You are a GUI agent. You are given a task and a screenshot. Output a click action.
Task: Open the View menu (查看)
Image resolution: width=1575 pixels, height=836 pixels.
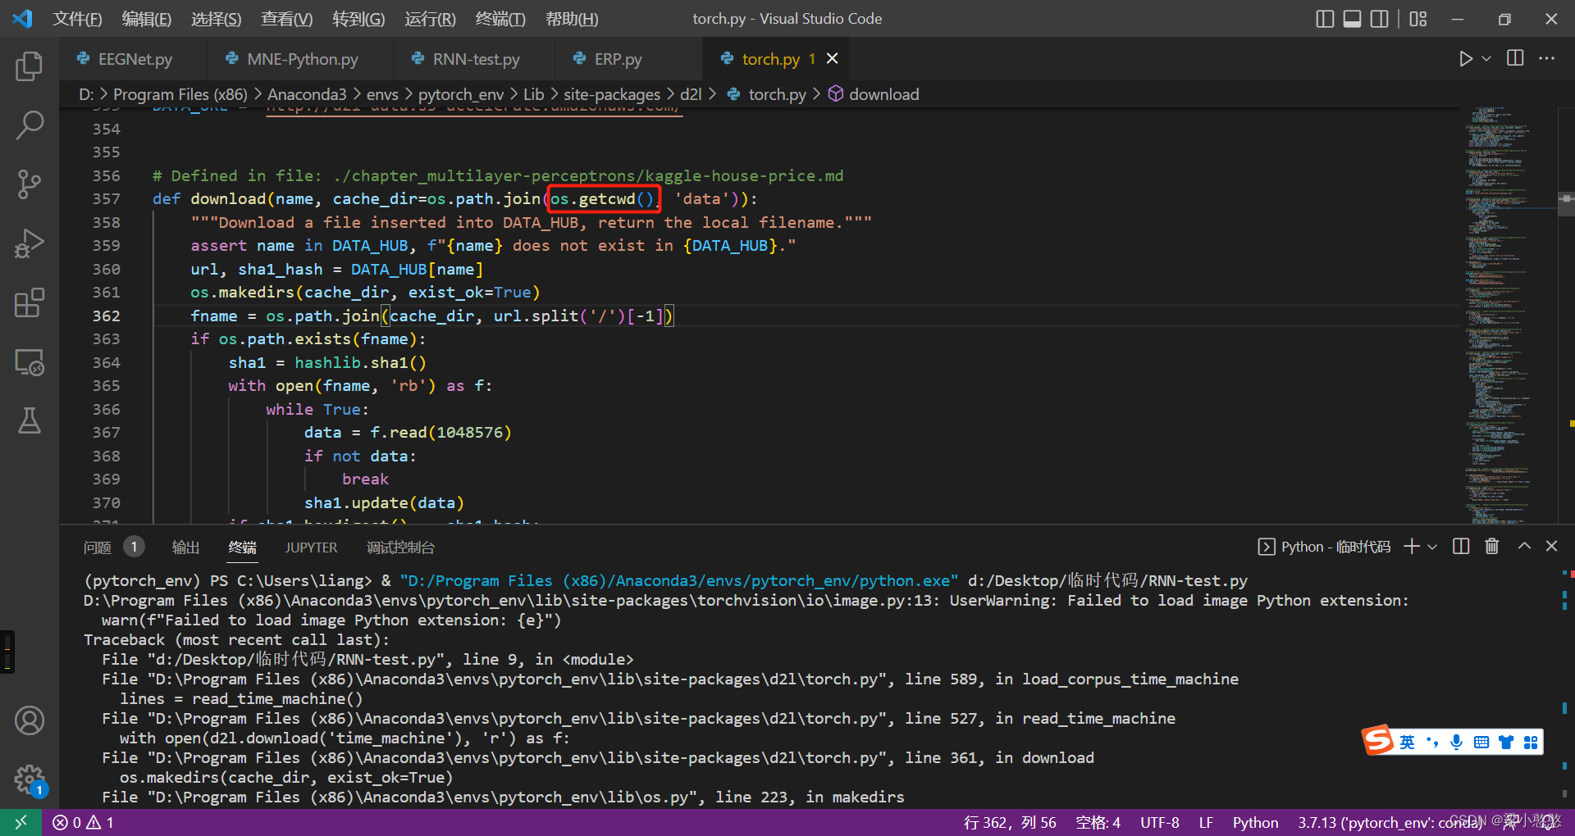pyautogui.click(x=286, y=19)
